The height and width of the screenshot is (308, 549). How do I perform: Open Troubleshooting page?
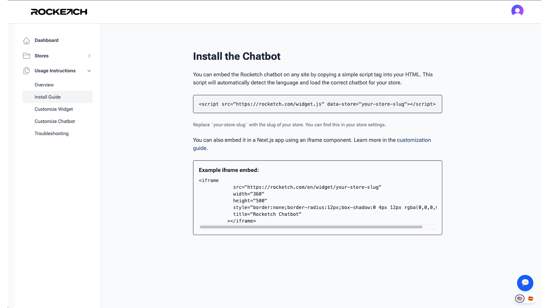point(51,133)
